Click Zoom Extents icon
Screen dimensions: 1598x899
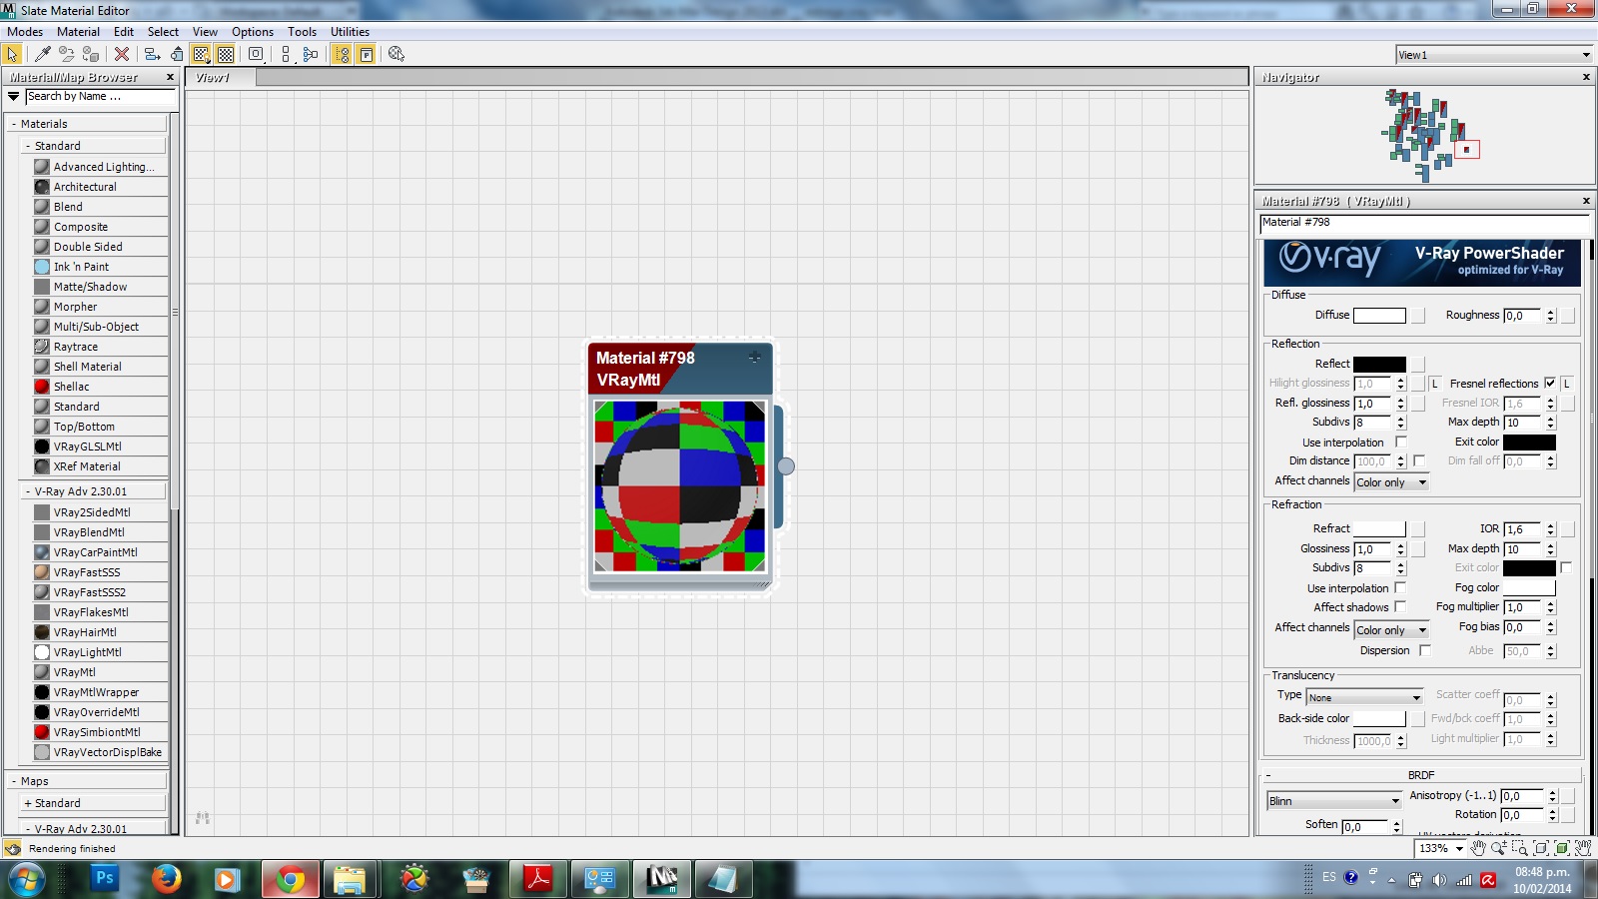(x=1541, y=848)
